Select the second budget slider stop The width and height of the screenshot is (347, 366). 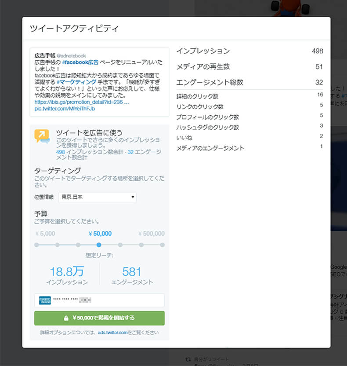point(58,245)
